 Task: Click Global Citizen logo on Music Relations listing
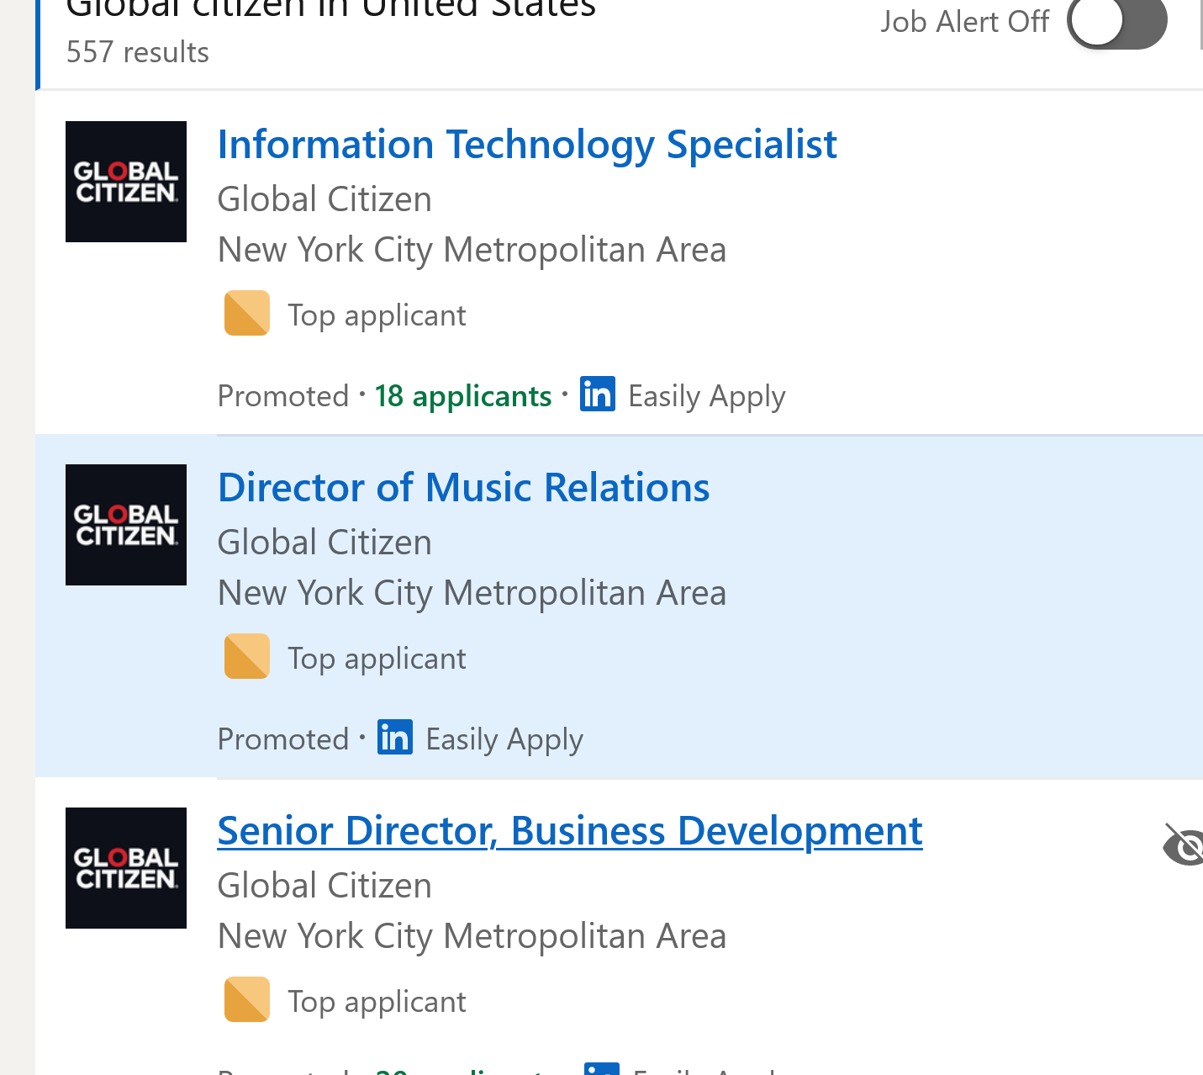[x=126, y=525]
